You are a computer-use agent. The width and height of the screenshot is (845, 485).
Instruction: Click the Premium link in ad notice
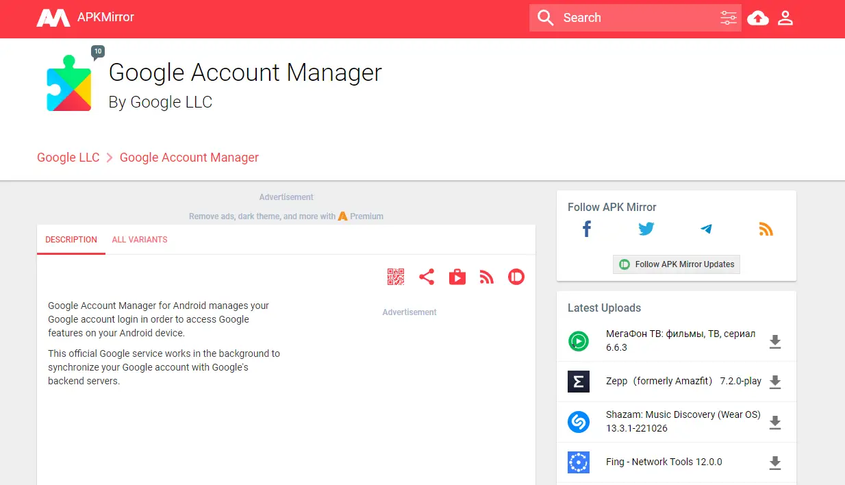pos(366,216)
